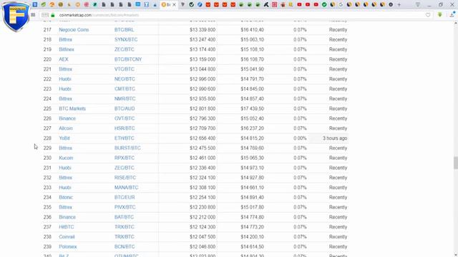Open Binance link in row 226
Viewport: 458px width, 257px height.
pyautogui.click(x=67, y=119)
